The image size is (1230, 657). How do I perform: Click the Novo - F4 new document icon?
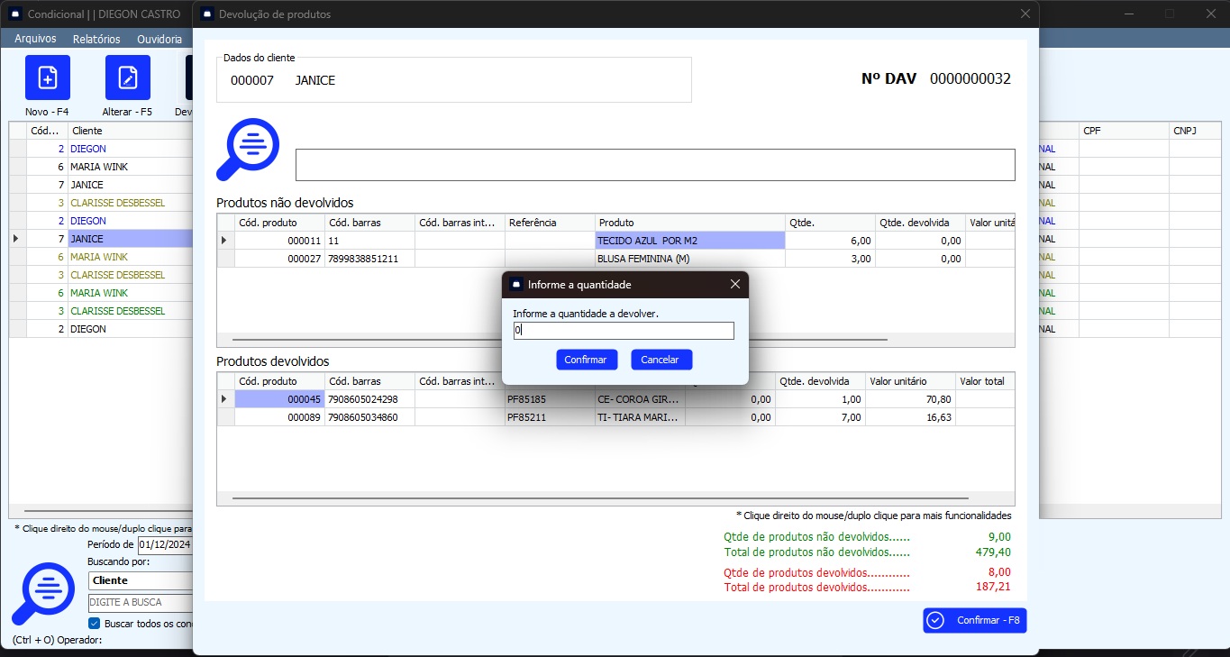47,78
